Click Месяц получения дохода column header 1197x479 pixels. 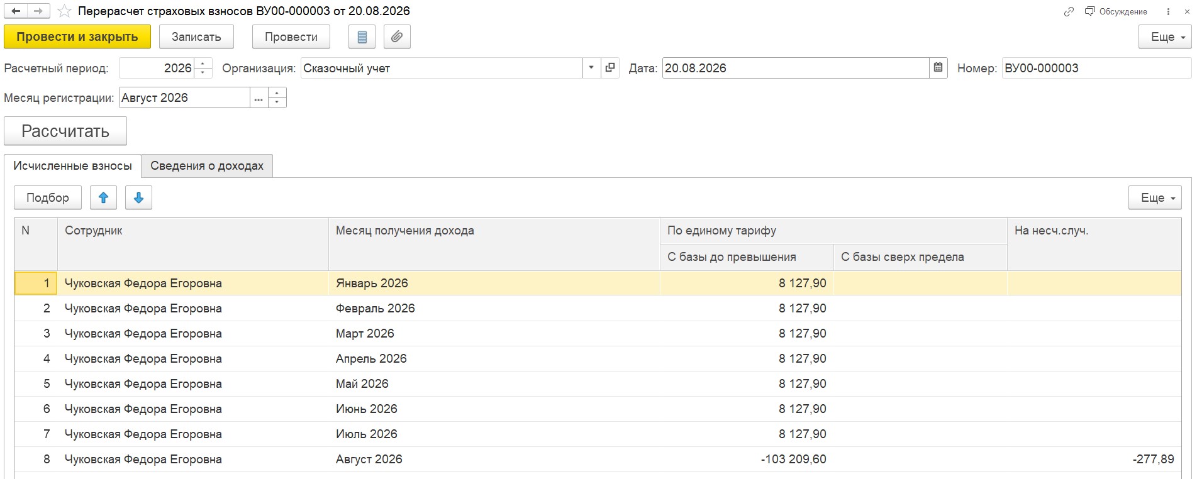(x=494, y=244)
